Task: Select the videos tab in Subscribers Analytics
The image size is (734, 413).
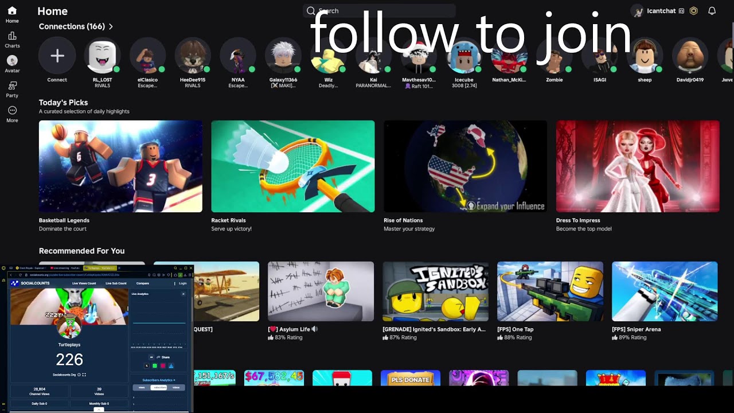Action: click(x=176, y=387)
